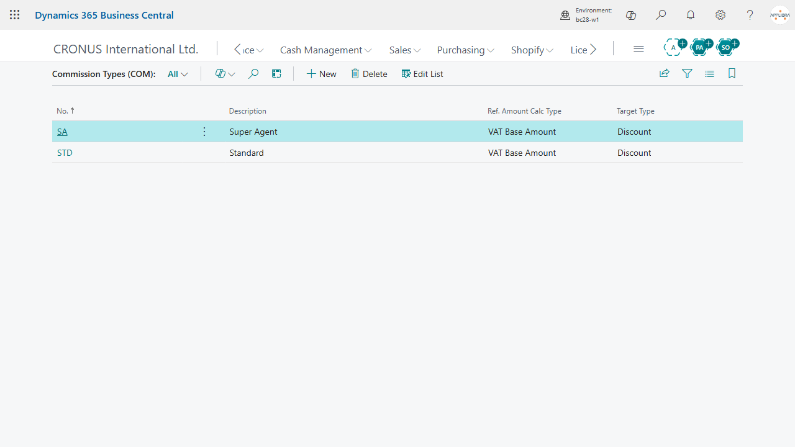Expand the Cash Management menu
795x447 pixels.
point(326,50)
